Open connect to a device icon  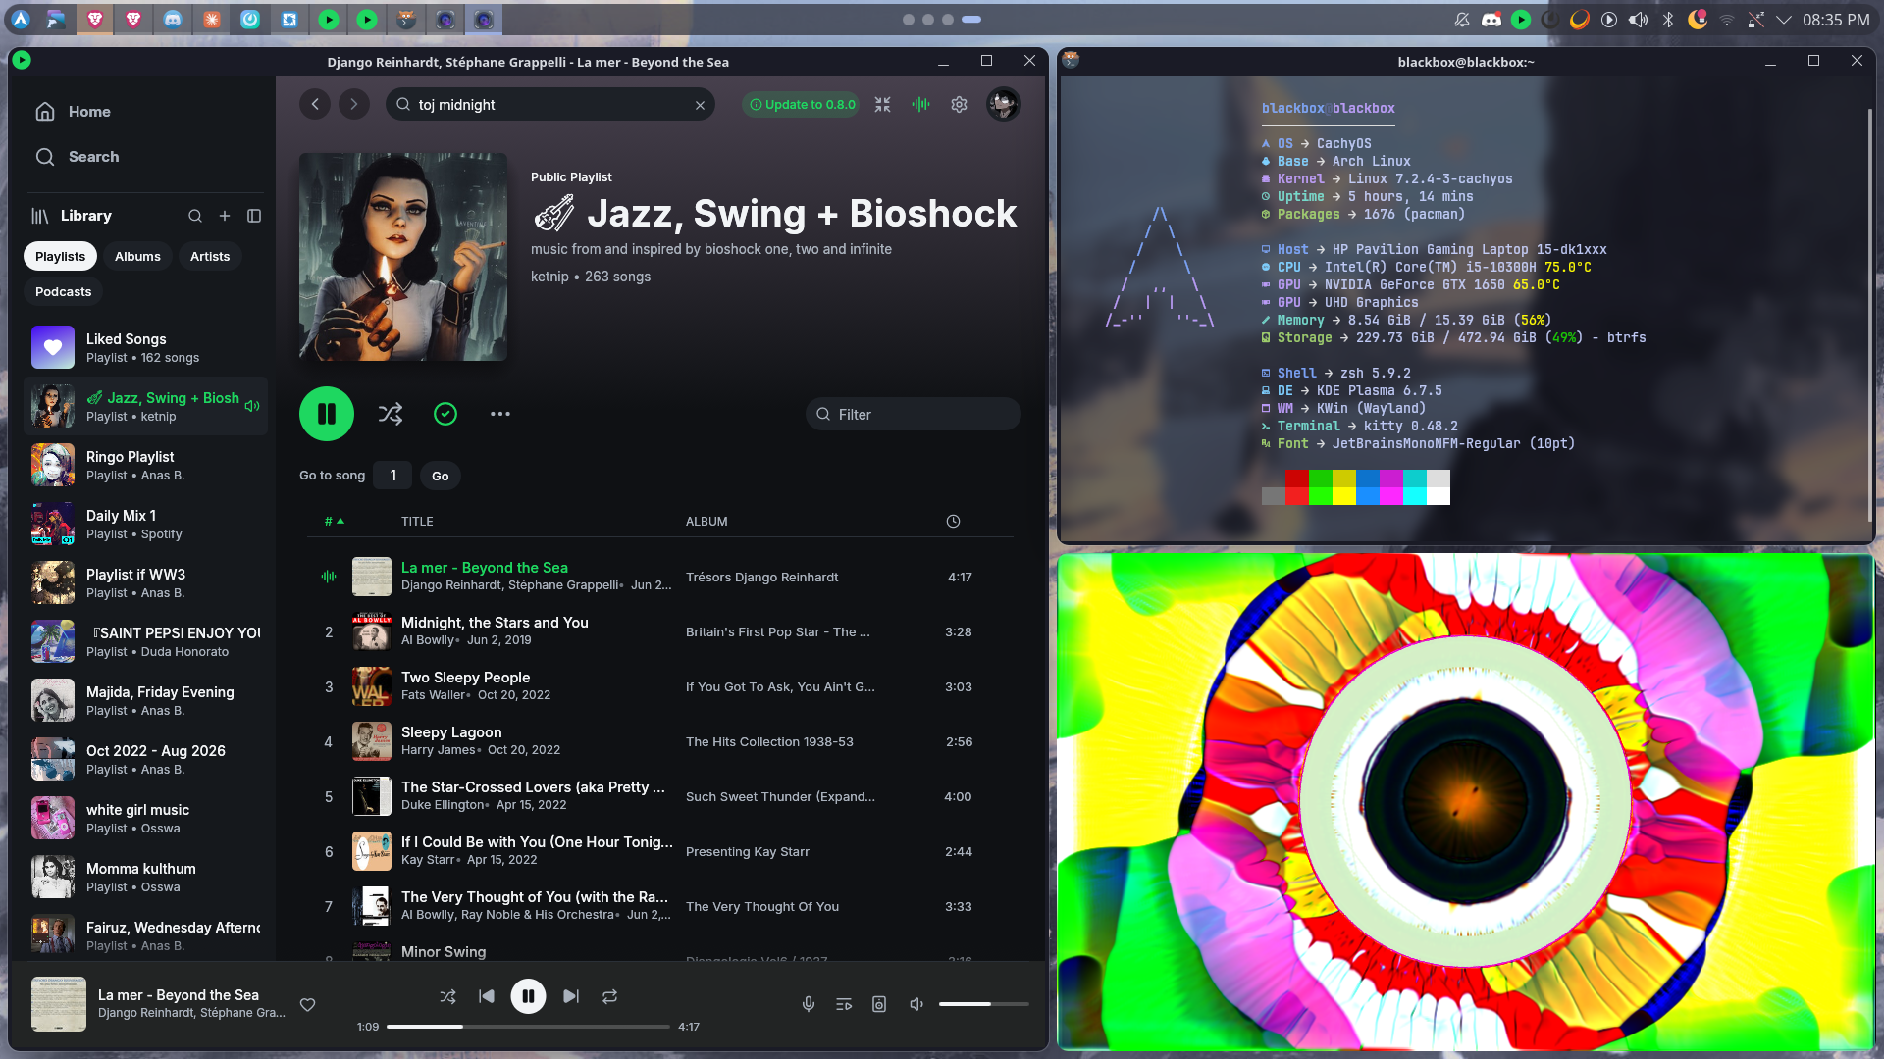pos(879,1004)
